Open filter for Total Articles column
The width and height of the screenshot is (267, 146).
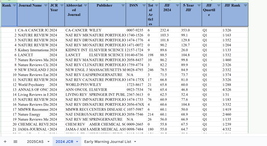156,6
